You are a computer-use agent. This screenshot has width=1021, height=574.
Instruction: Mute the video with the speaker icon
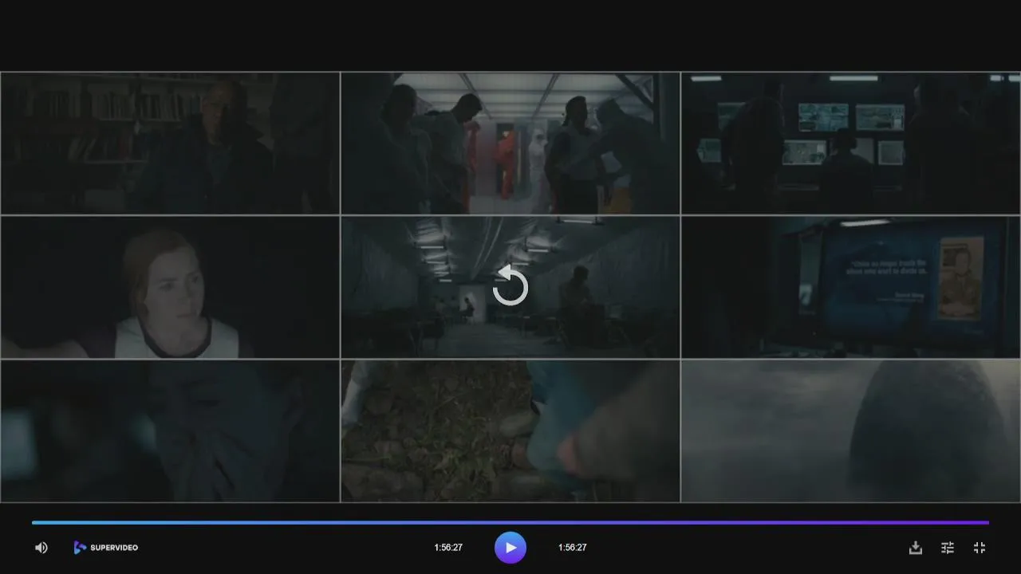(x=41, y=548)
